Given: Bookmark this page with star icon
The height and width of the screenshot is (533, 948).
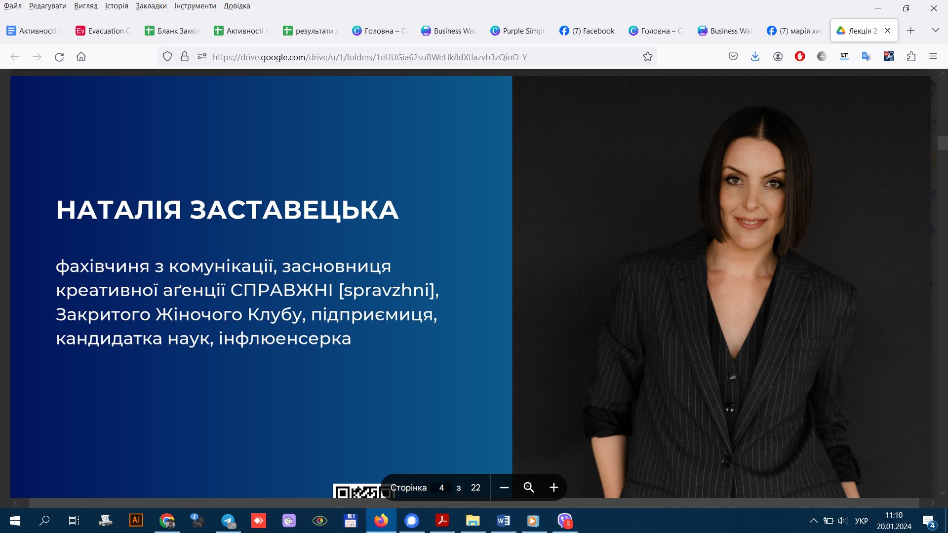Looking at the screenshot, I should point(648,57).
